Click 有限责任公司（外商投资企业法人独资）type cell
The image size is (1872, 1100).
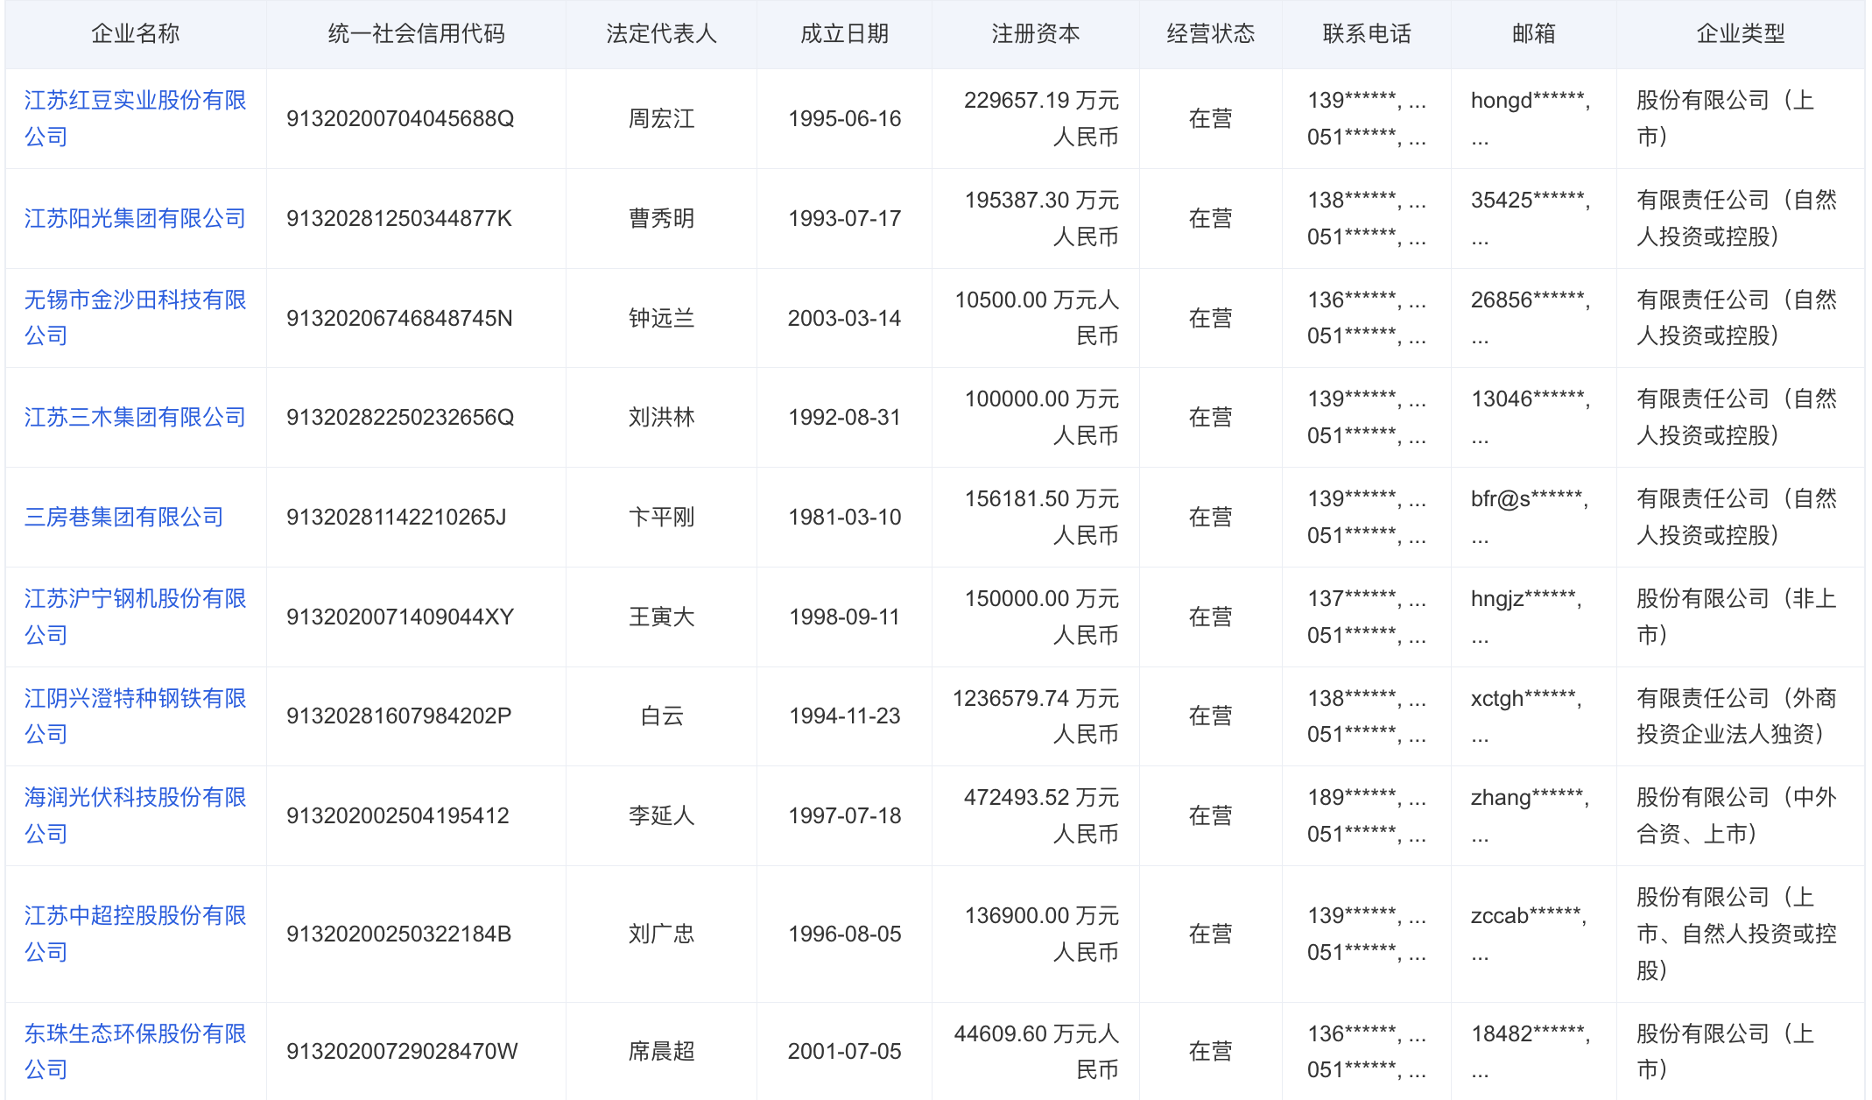pyautogui.click(x=1737, y=716)
